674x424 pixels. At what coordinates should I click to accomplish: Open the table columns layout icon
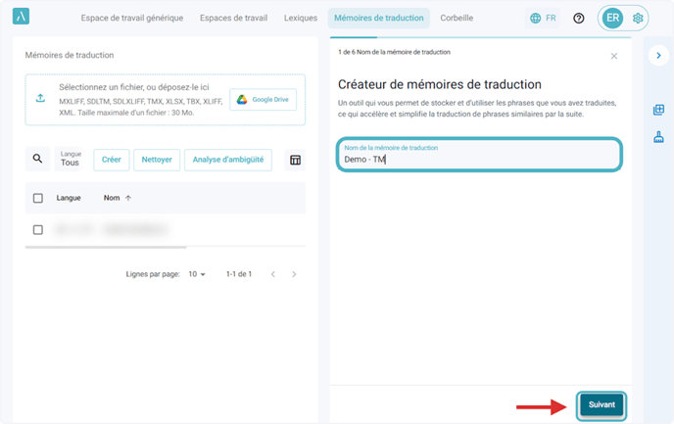pos(295,160)
